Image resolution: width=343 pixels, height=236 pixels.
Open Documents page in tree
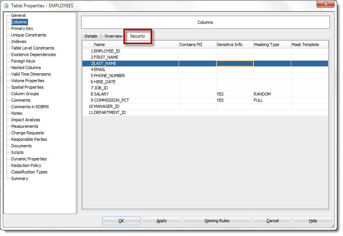click(x=21, y=146)
